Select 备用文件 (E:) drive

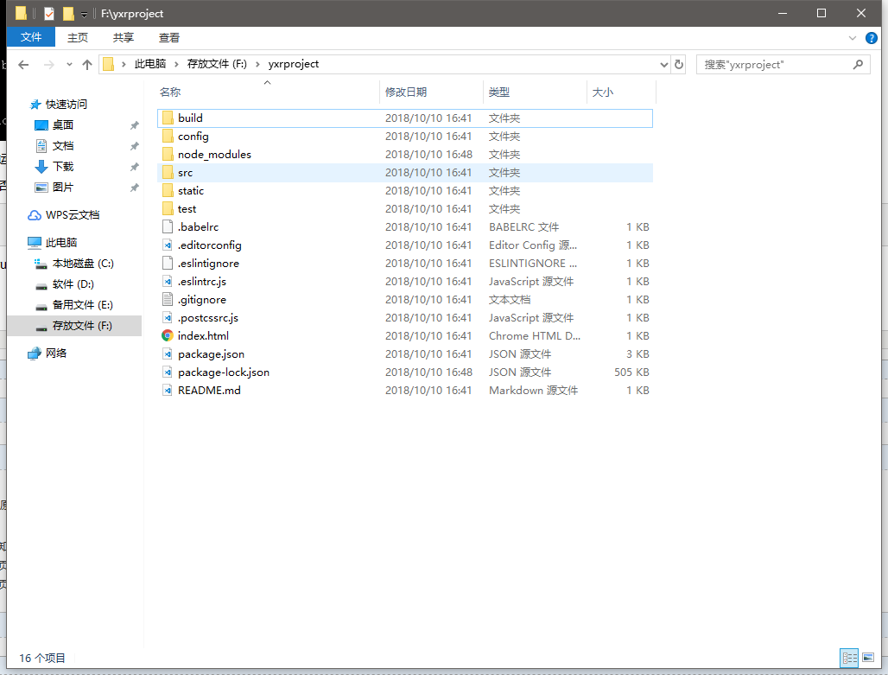[x=83, y=305]
